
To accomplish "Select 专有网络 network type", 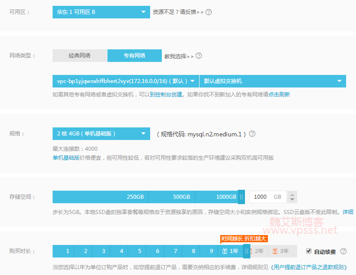I will (134, 56).
